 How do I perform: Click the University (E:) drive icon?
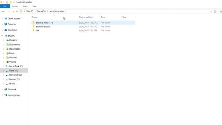[x=7, y=75]
